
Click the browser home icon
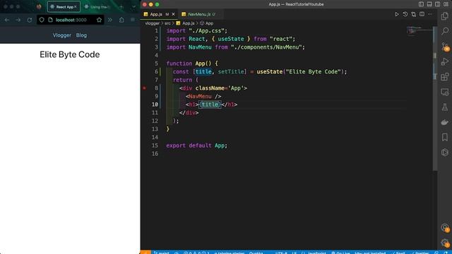(121, 20)
